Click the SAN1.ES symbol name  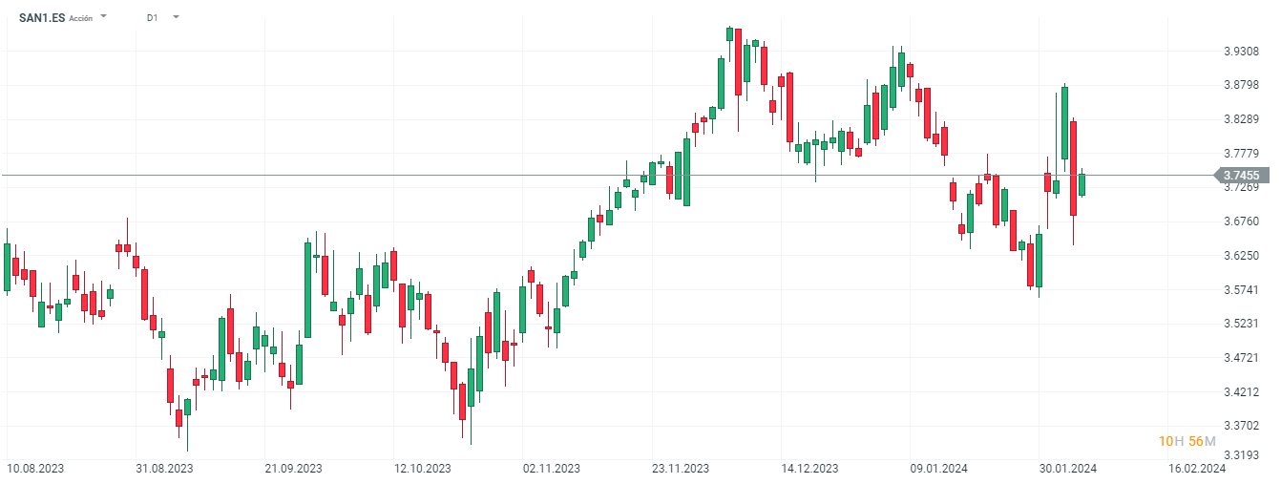42,17
